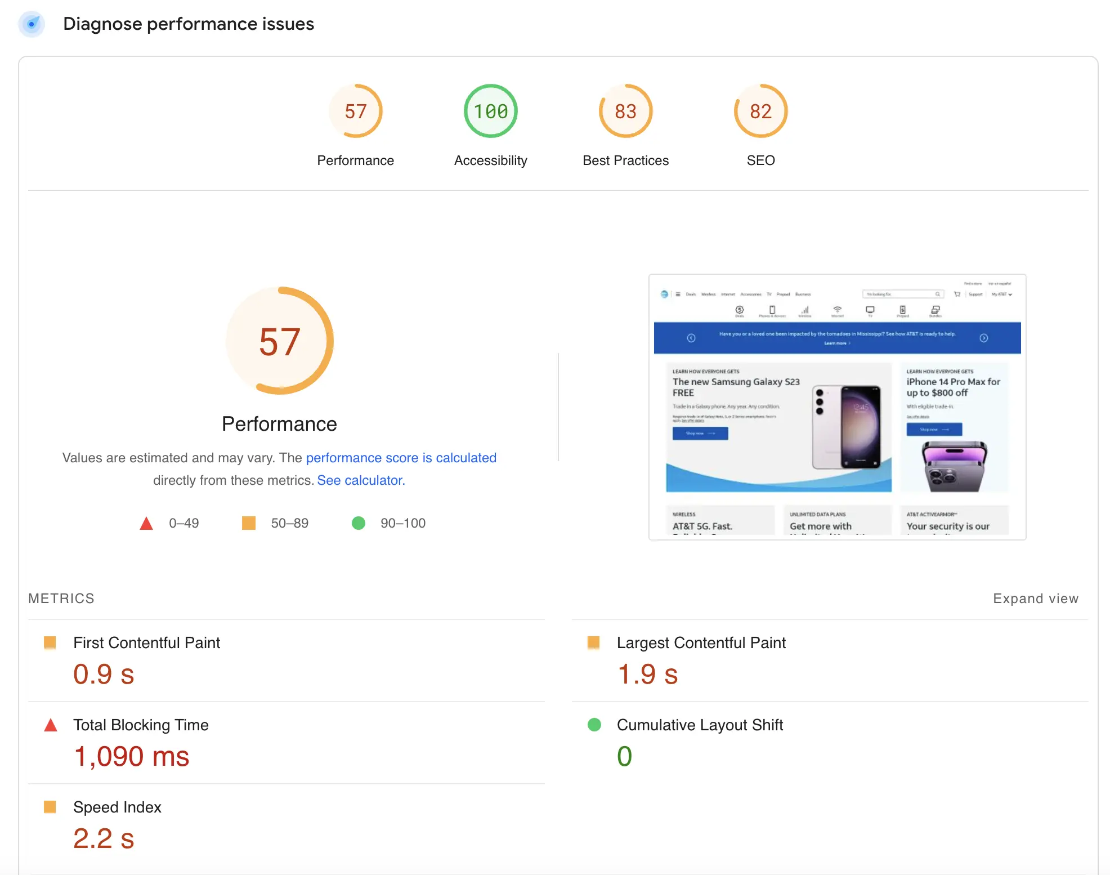This screenshot has width=1110, height=875.
Task: Click the red triangle beside Total Blocking Time
Action: point(51,725)
